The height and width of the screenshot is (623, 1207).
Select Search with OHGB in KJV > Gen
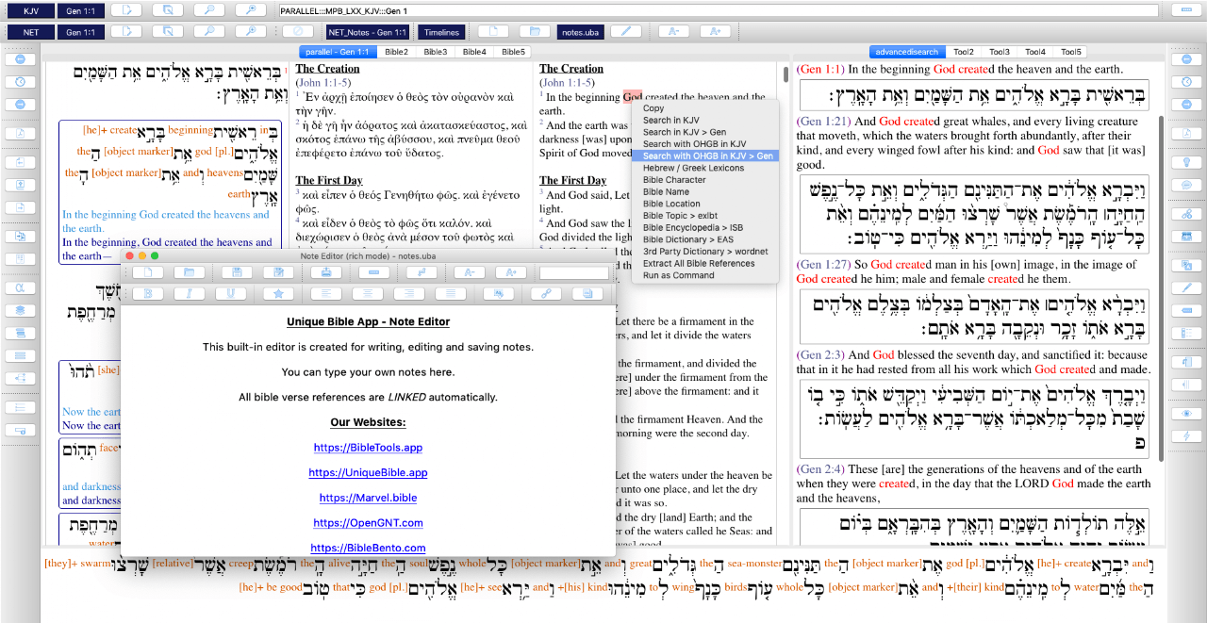[705, 156]
